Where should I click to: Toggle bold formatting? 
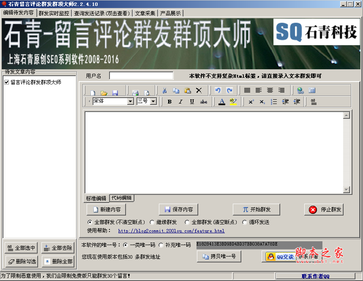169,101
